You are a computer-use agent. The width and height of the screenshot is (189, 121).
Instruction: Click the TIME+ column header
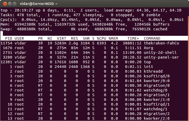133,38
